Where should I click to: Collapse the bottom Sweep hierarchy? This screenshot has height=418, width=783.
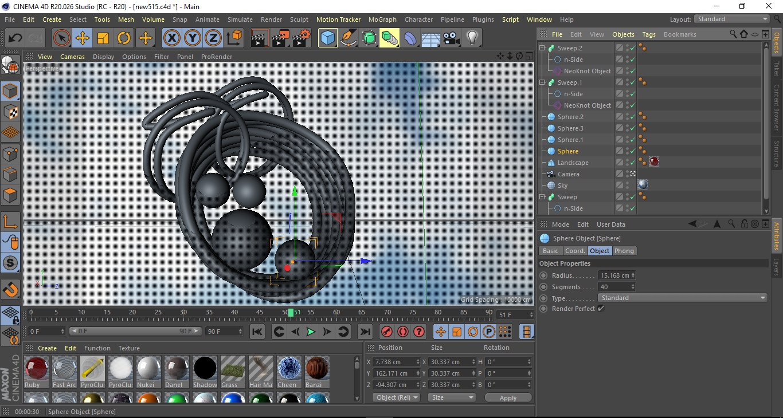542,197
